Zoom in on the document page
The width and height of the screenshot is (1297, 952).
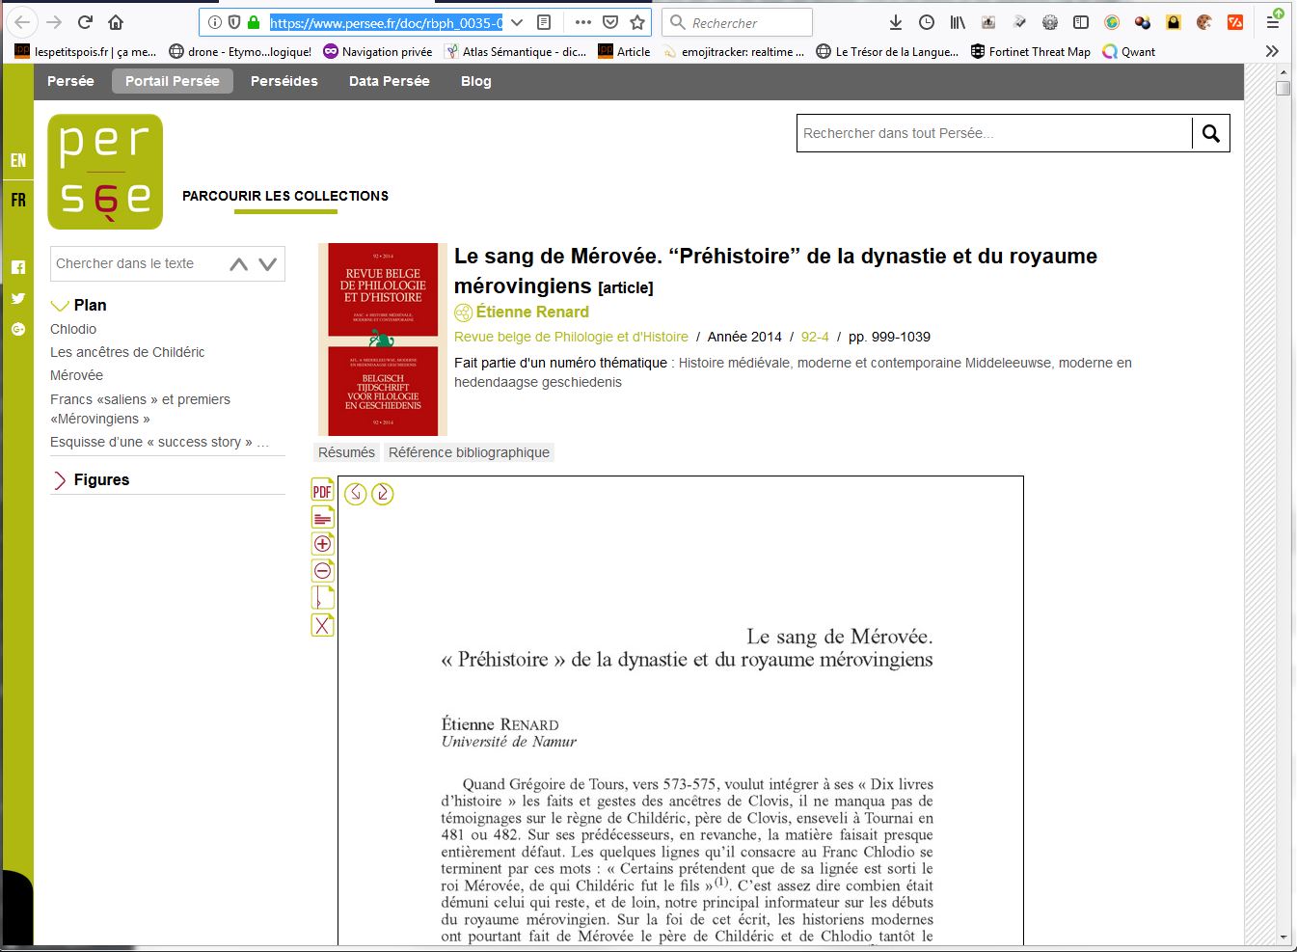[322, 544]
